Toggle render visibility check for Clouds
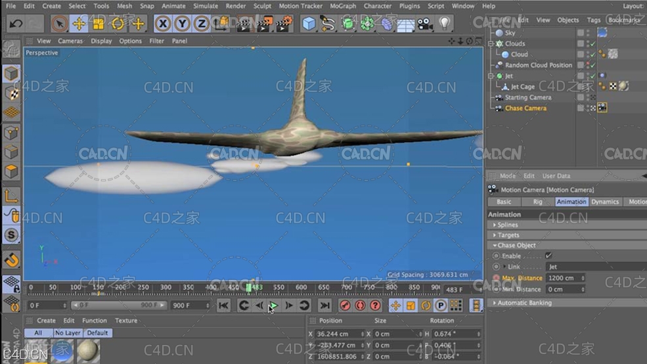The image size is (647, 364). [593, 45]
